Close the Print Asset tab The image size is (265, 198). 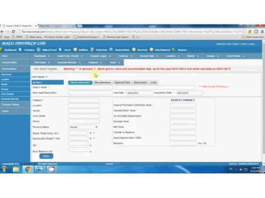point(49,62)
